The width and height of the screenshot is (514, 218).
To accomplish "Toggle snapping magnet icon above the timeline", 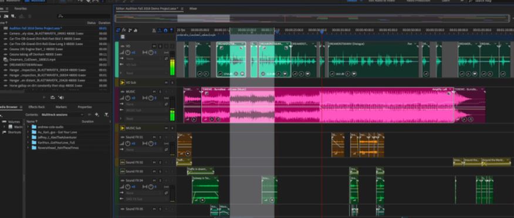I will tap(165, 30).
